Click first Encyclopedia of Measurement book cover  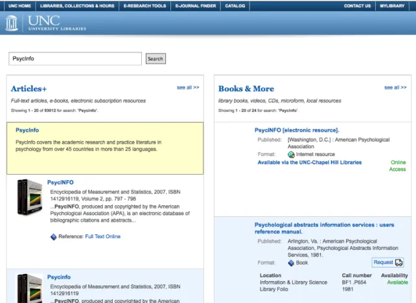[29, 197]
